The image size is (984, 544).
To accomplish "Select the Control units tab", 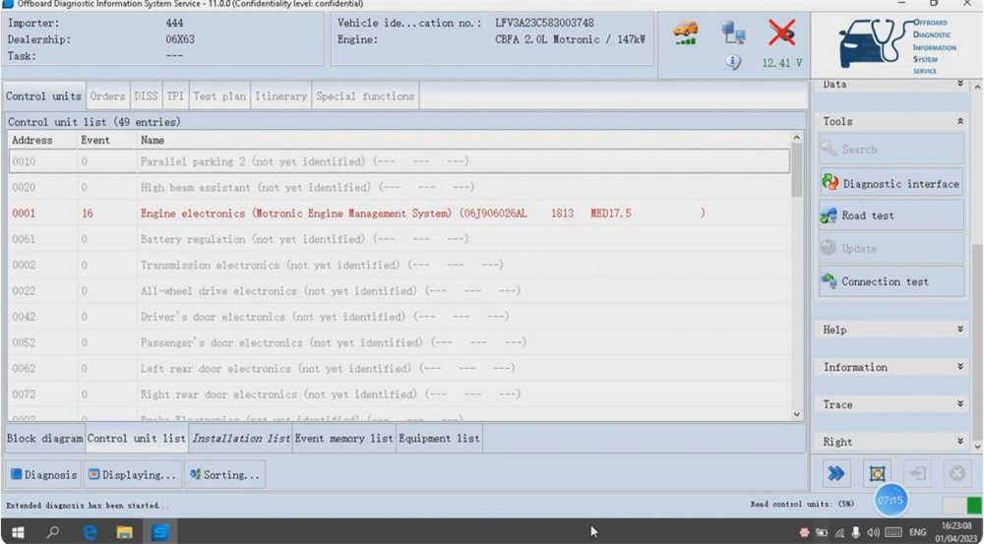I will 43,96.
